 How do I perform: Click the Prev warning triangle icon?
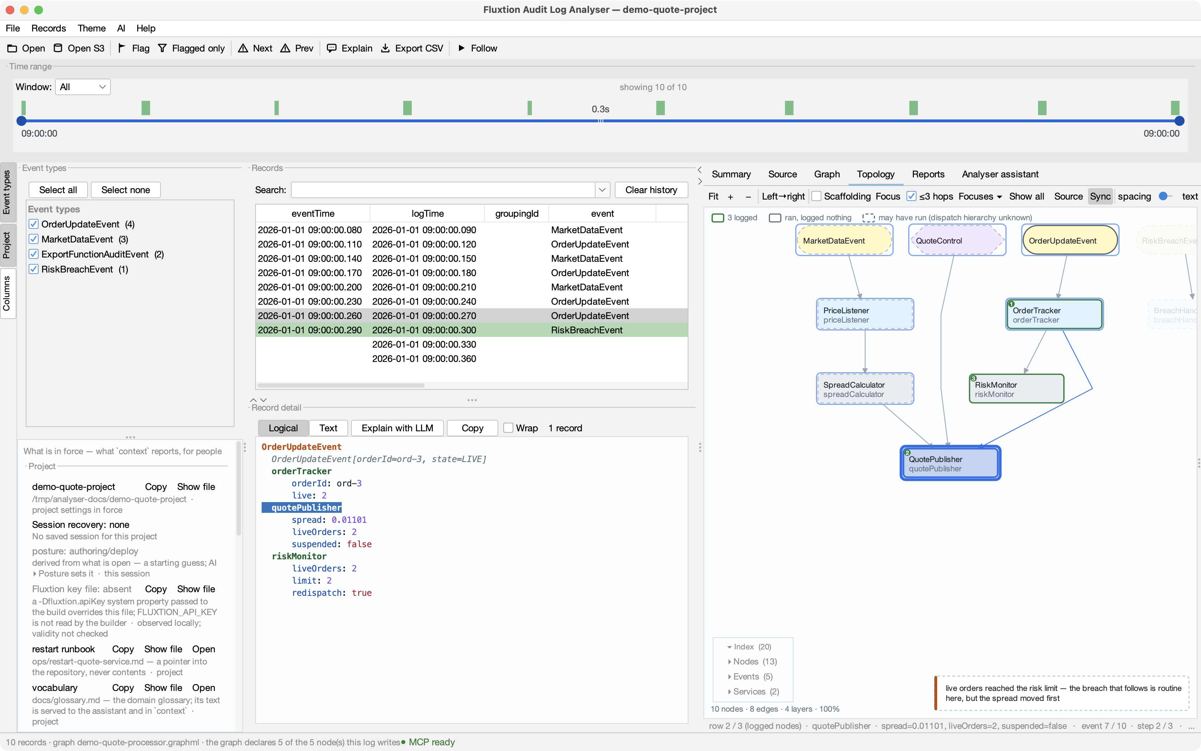(x=285, y=48)
